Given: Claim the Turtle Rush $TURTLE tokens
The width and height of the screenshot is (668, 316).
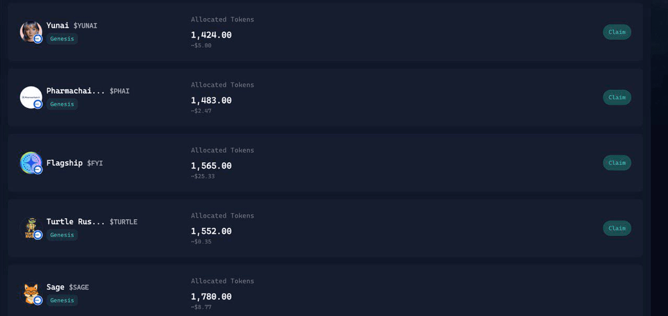Looking at the screenshot, I should tap(617, 228).
